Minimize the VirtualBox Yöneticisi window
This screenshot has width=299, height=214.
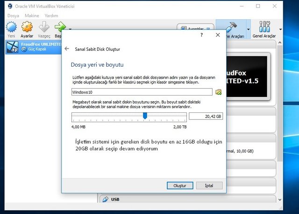[242, 6]
